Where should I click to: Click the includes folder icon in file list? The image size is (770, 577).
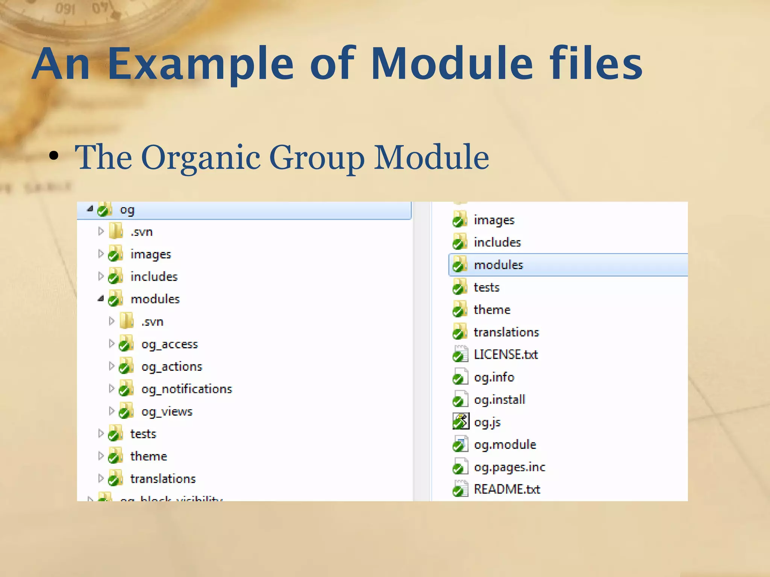(460, 242)
